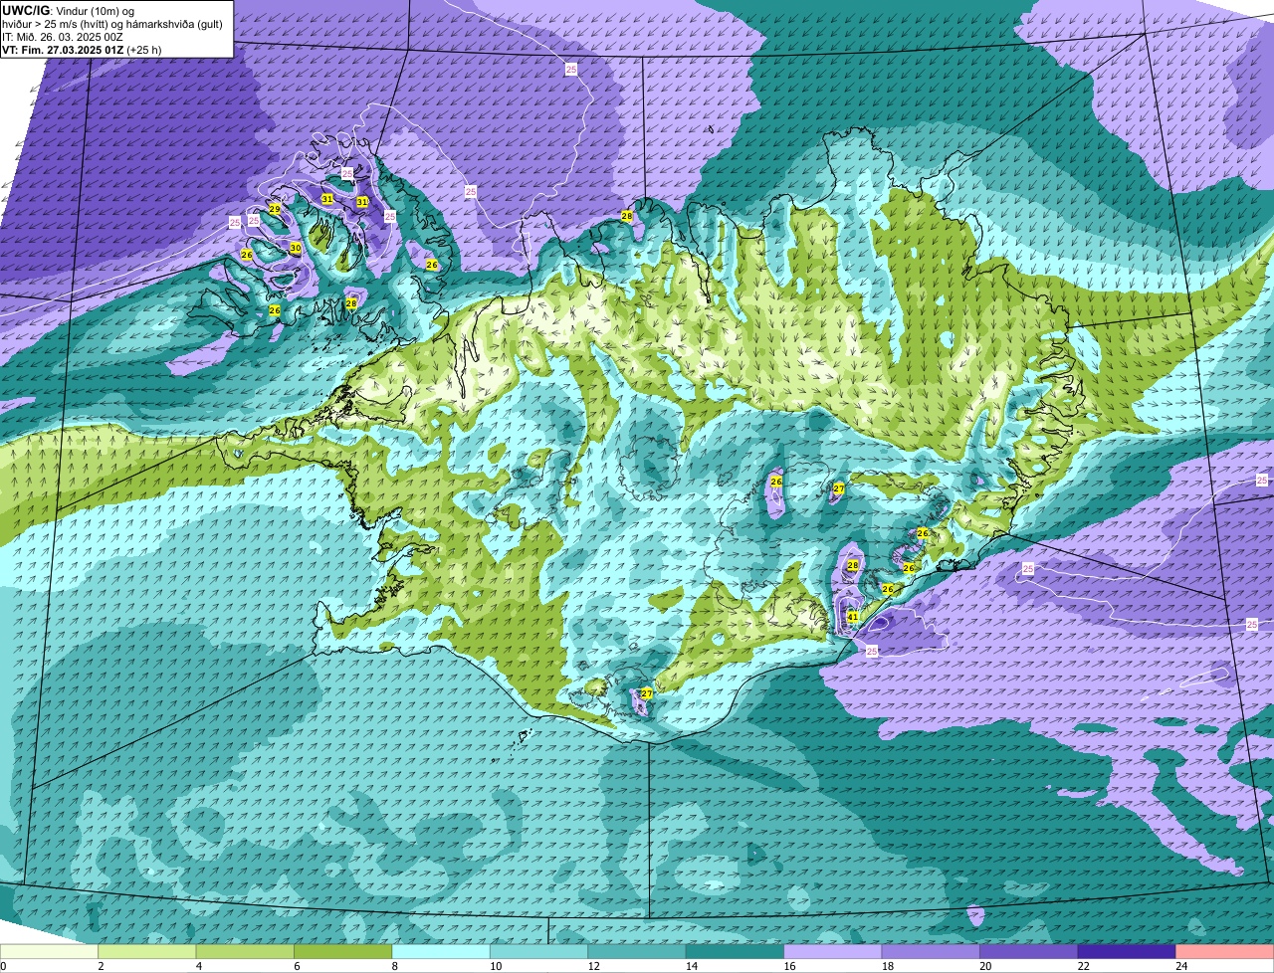1274x973 pixels.
Task: Click the legend tick label '22'
Action: 1083,965
